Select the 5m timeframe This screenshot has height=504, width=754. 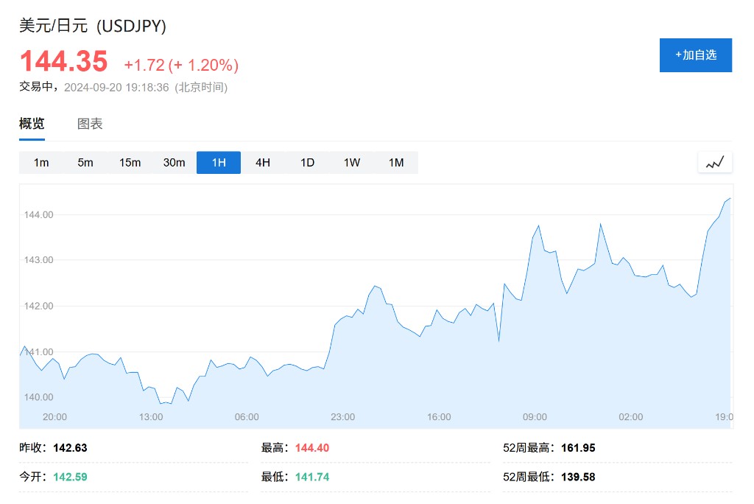85,163
